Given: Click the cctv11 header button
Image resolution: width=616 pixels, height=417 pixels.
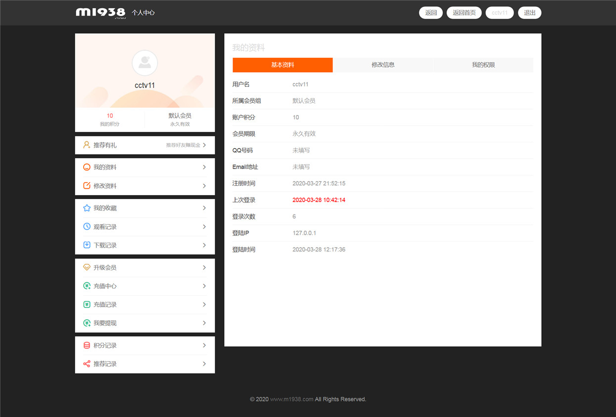Looking at the screenshot, I should point(500,13).
